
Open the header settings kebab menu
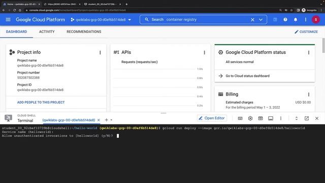pyautogui.click(x=306, y=19)
